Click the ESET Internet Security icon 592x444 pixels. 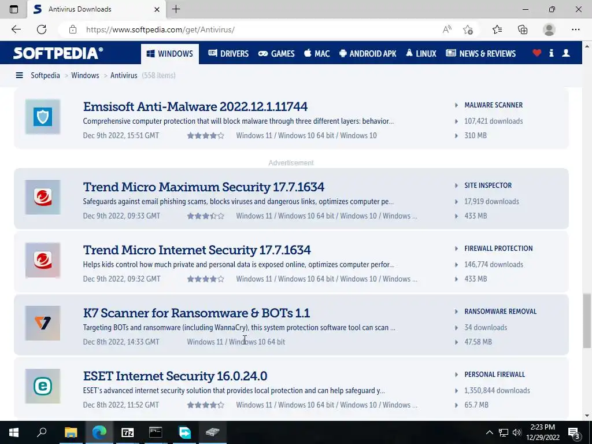[x=43, y=386]
